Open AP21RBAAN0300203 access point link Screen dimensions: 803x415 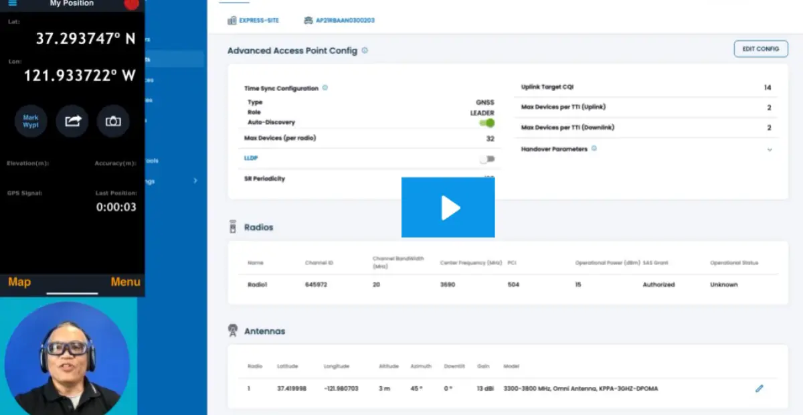coord(345,21)
